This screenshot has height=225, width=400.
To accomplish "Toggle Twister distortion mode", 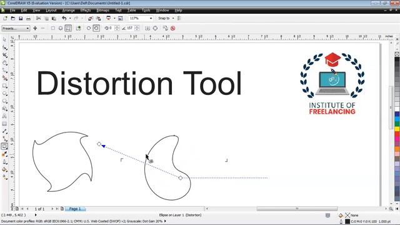I will (68, 28).
